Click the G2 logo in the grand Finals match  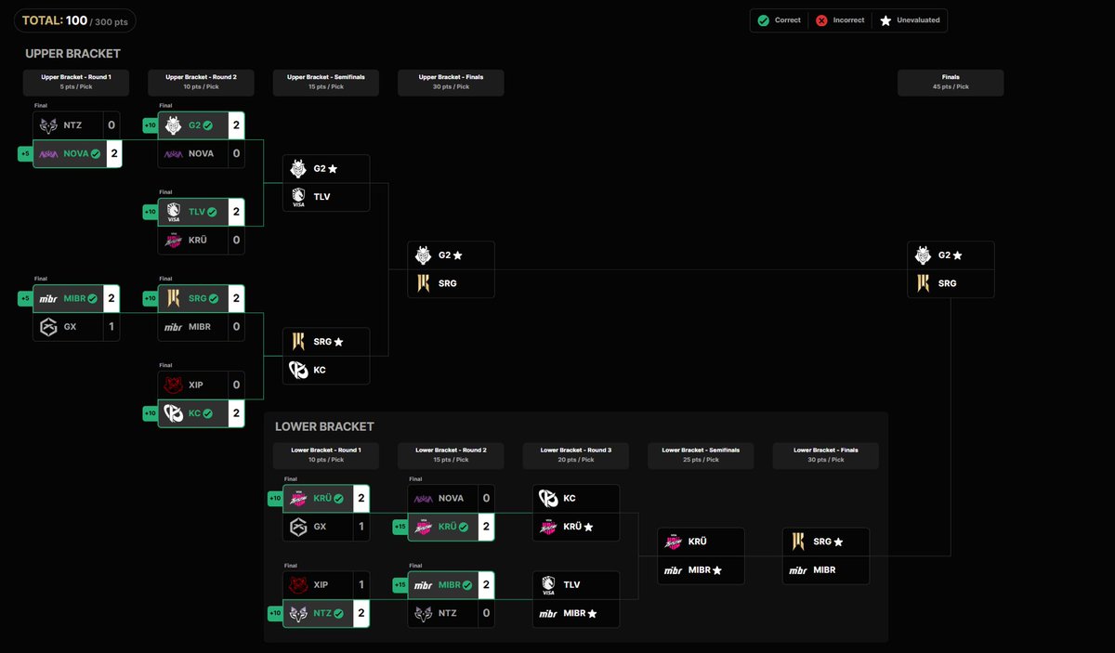click(924, 255)
